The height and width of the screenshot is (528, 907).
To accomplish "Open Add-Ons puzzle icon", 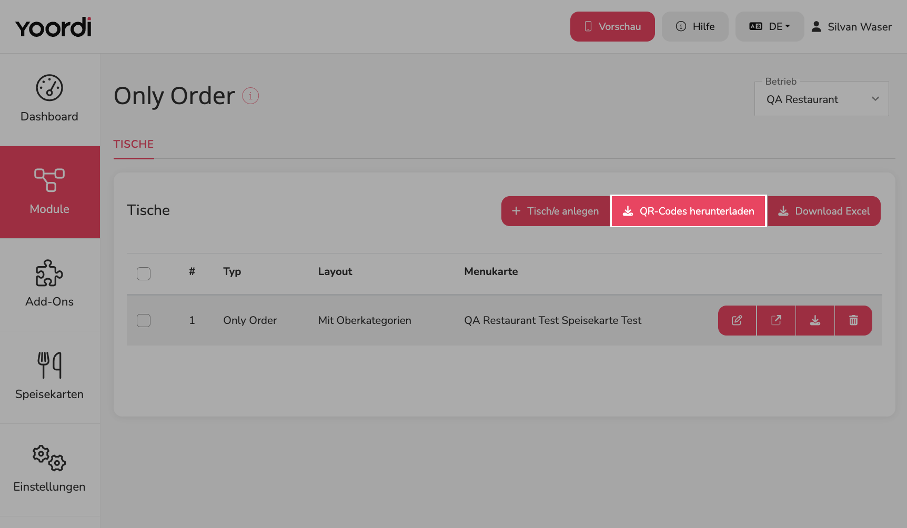I will (x=49, y=273).
